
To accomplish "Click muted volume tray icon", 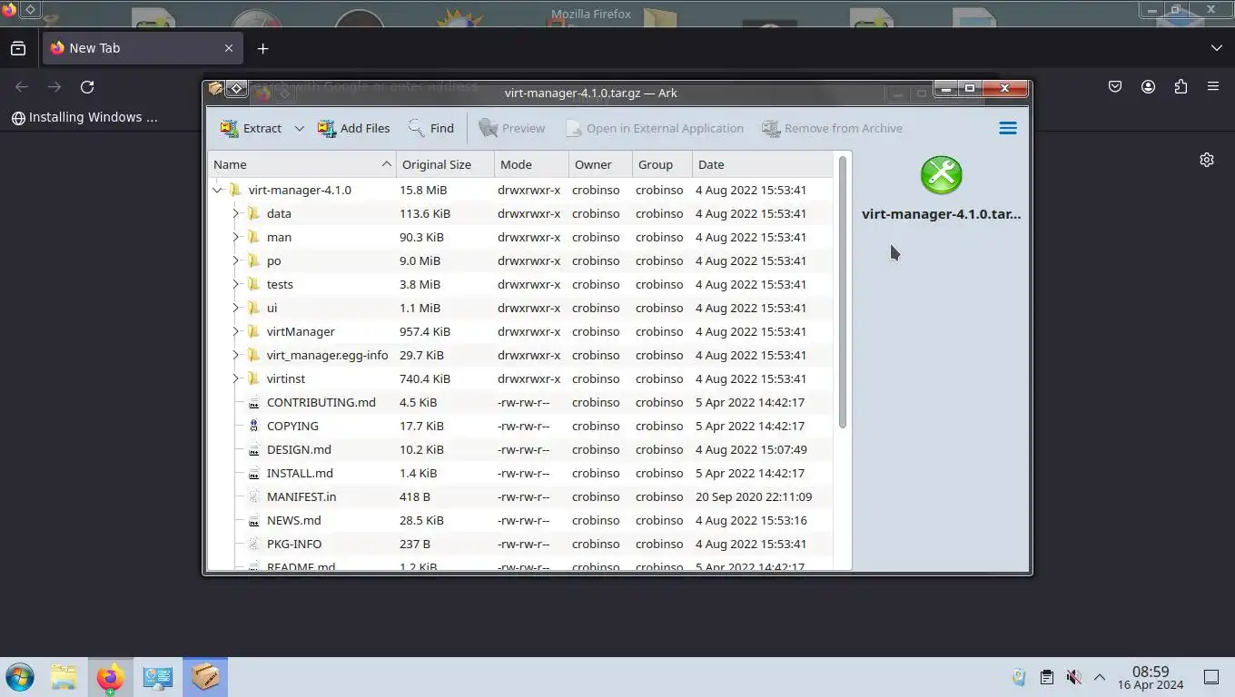I will point(1073,677).
